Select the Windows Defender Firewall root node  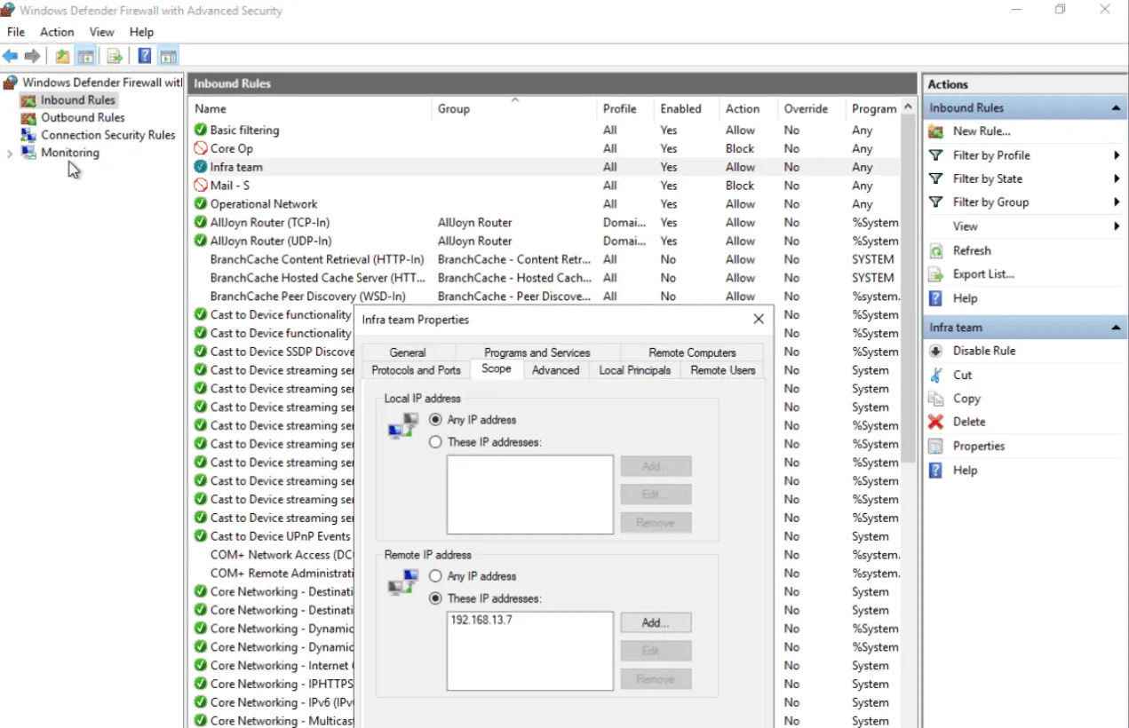coord(93,82)
